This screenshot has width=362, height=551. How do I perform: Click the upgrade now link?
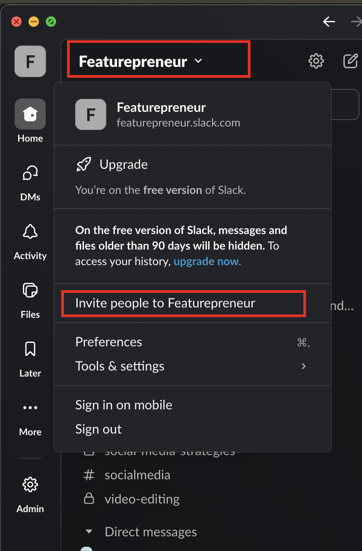(x=207, y=262)
